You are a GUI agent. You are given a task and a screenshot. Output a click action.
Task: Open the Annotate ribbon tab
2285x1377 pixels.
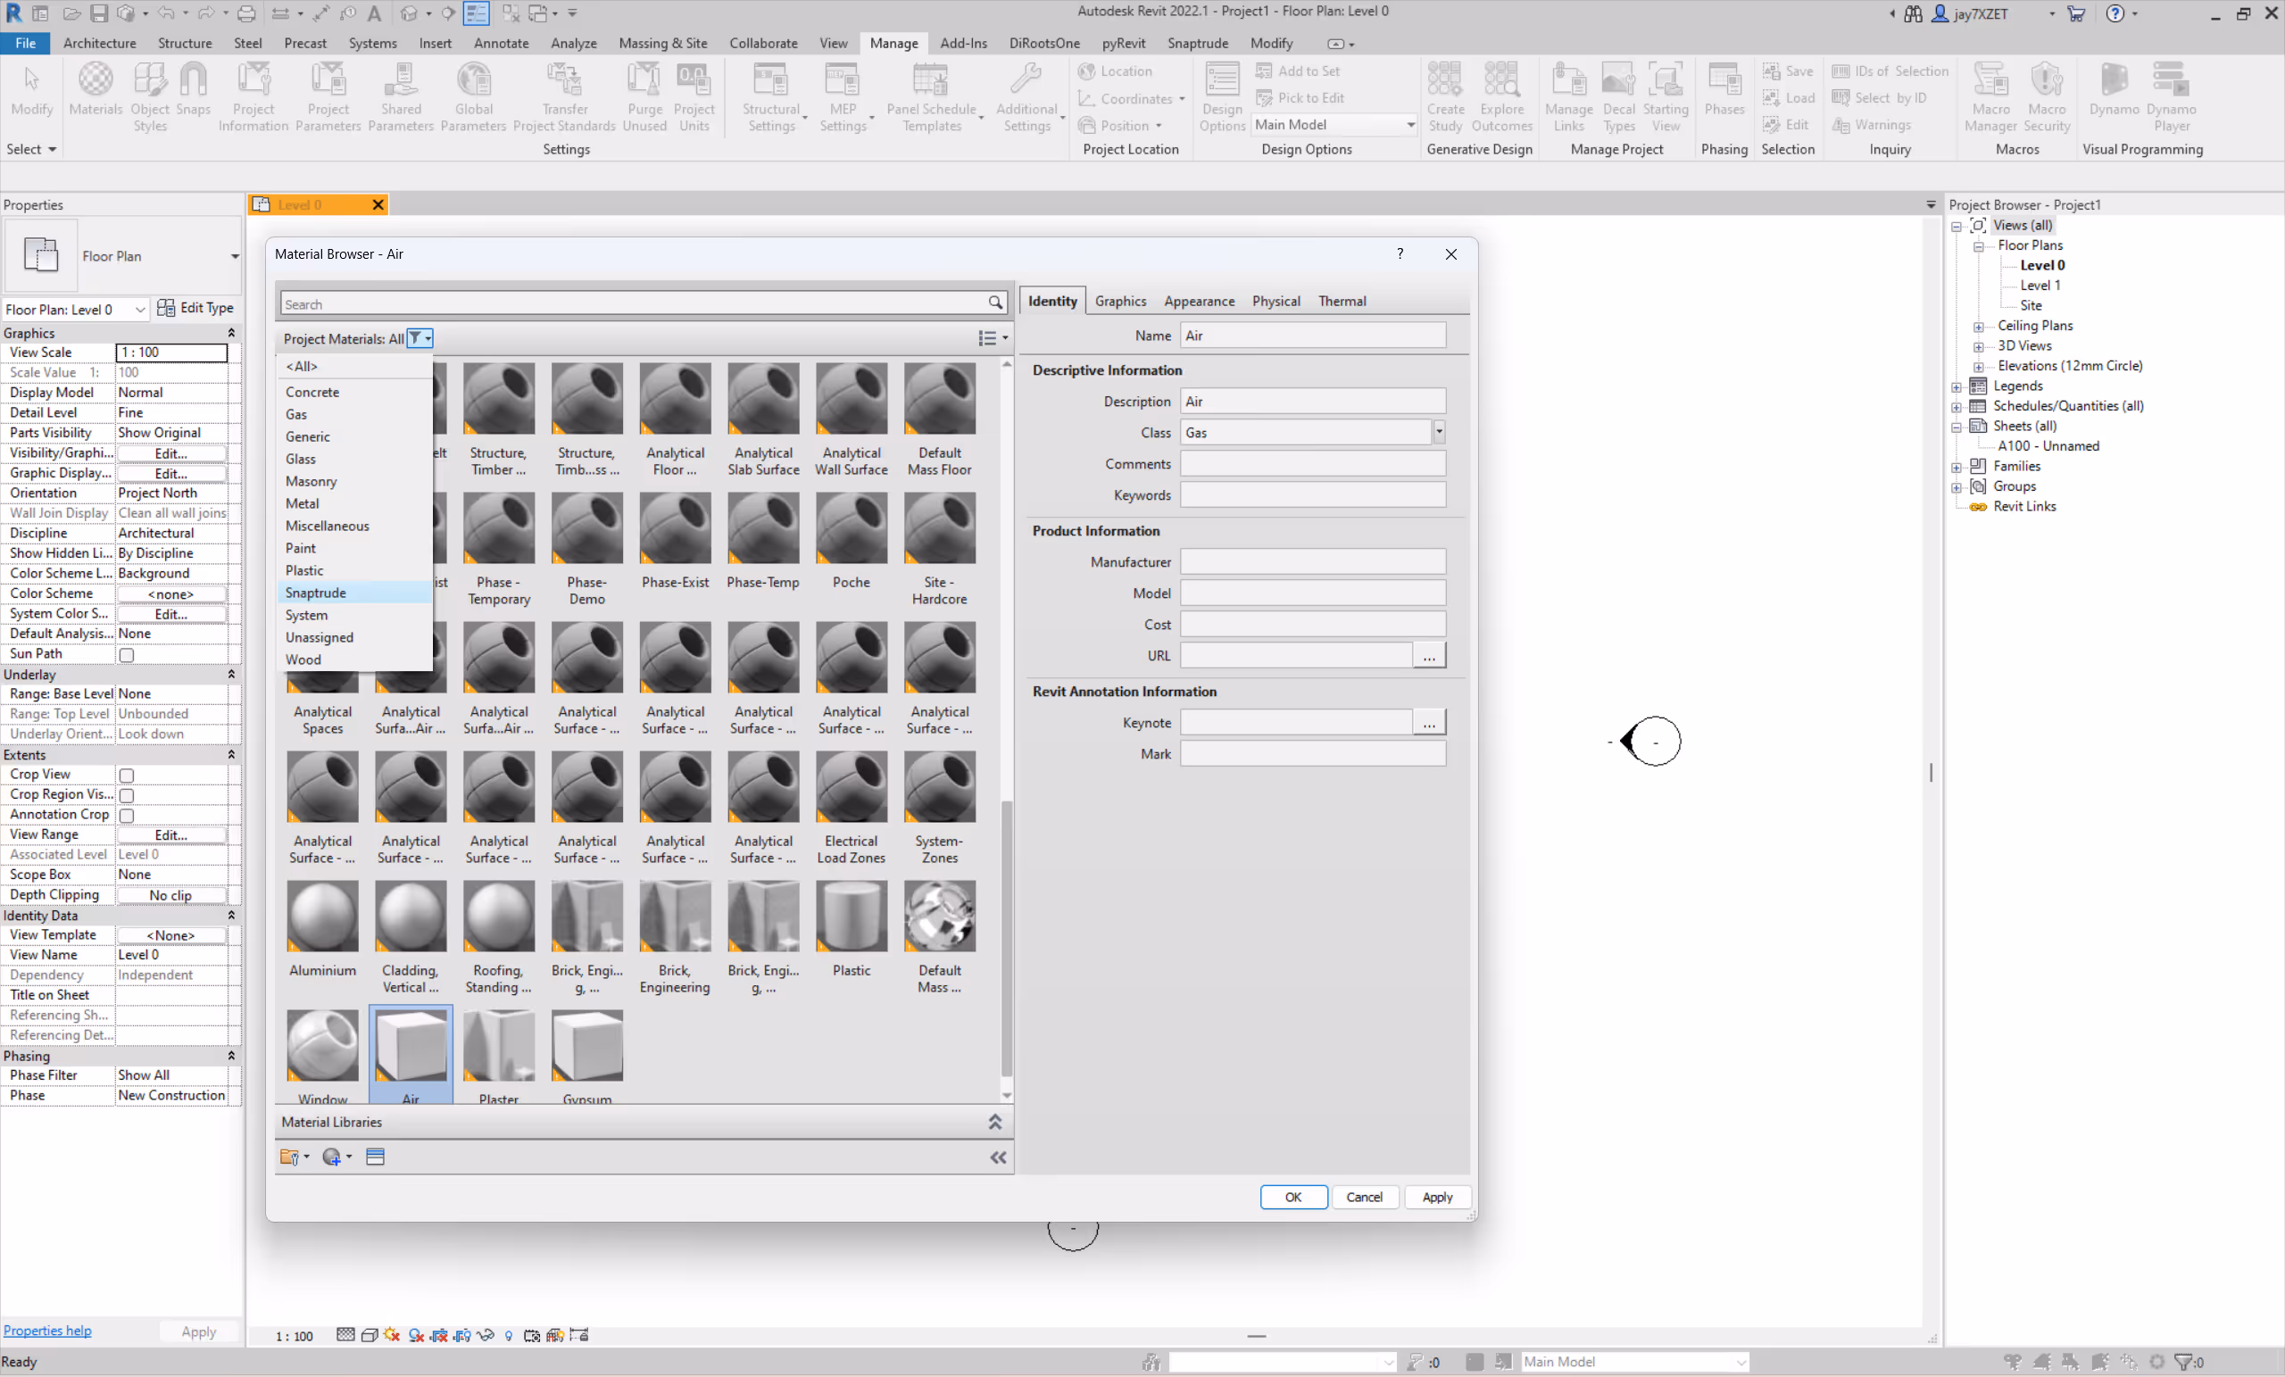click(x=501, y=43)
